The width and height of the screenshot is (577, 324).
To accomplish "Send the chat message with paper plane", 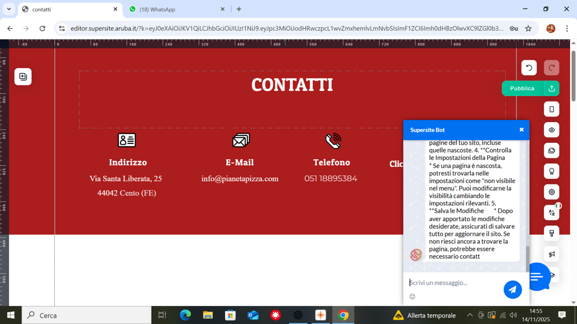I will [x=512, y=290].
